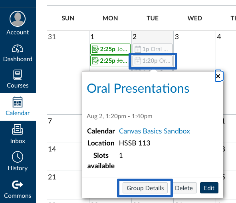This screenshot has width=236, height=203.
Task: Open the Inbox icon
Action: pyautogui.click(x=18, y=129)
